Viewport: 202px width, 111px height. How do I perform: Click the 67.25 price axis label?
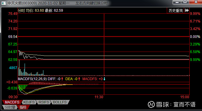tap(13, 44)
